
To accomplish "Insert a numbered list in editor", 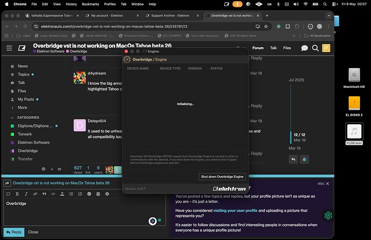I will coord(80,194).
